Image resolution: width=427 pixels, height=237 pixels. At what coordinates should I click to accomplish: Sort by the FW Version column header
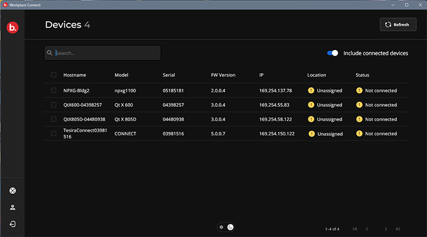(223, 75)
